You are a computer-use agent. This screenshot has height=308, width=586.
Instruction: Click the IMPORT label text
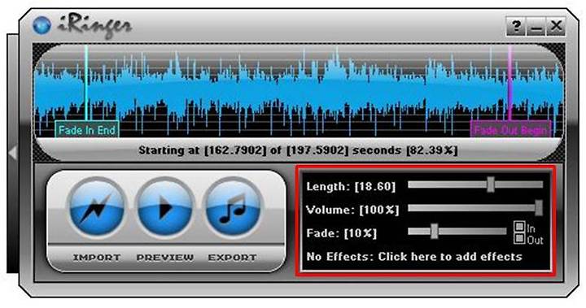[96, 258]
